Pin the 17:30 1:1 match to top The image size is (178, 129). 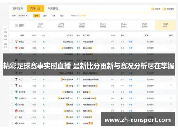[x=171, y=86]
